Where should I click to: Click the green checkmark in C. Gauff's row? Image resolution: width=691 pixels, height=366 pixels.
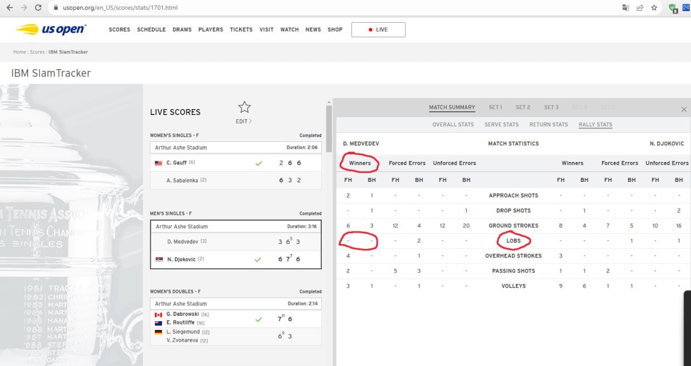[259, 163]
